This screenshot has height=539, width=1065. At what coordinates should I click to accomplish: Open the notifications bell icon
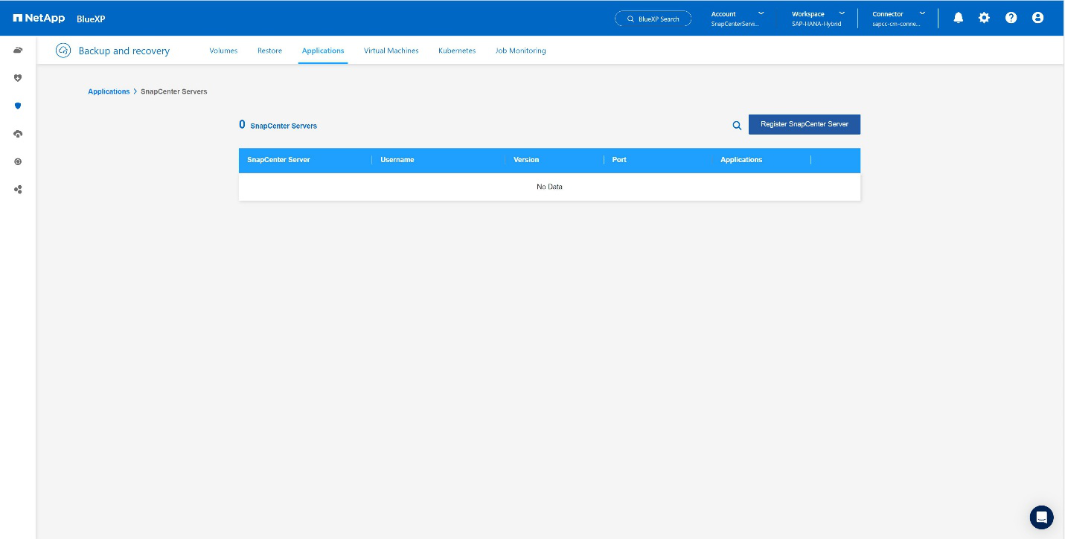(959, 18)
